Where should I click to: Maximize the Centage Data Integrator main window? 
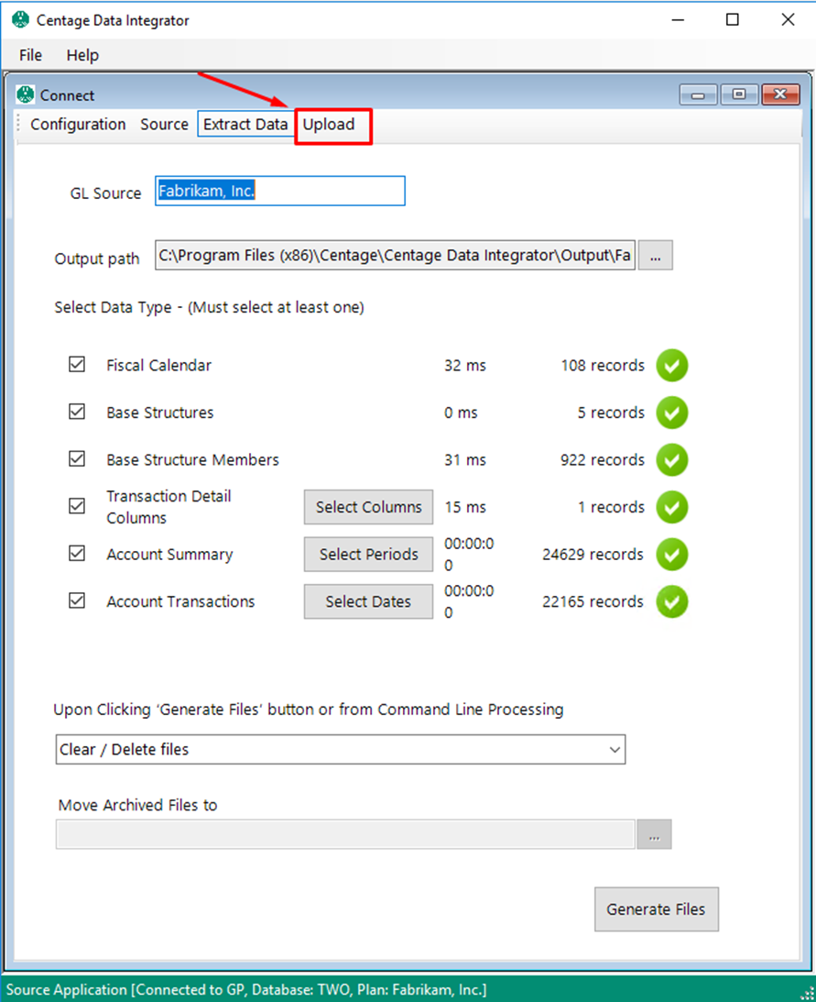pyautogui.click(x=733, y=20)
